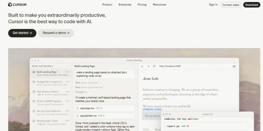
Task: Click the Cursor logo in header
Action: (x=17, y=5)
